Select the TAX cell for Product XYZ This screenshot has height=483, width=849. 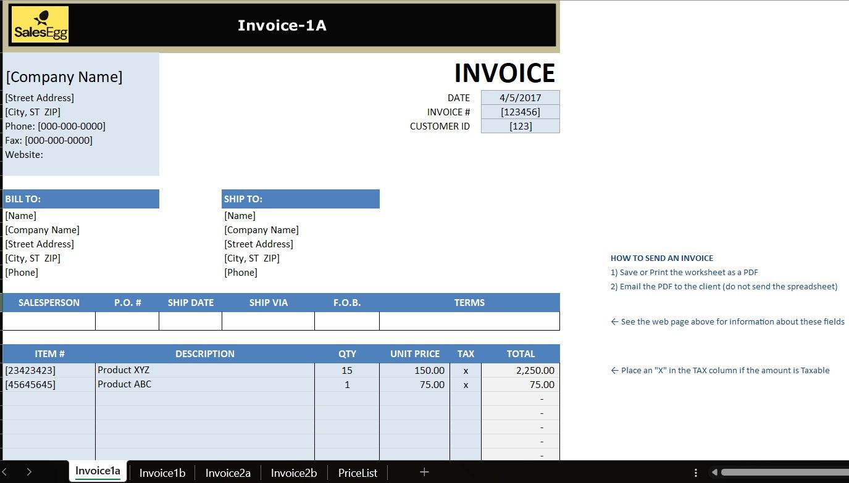point(466,370)
